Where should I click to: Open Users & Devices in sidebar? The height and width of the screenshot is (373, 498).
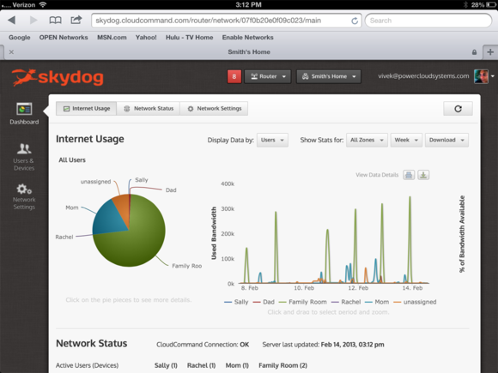coord(24,157)
